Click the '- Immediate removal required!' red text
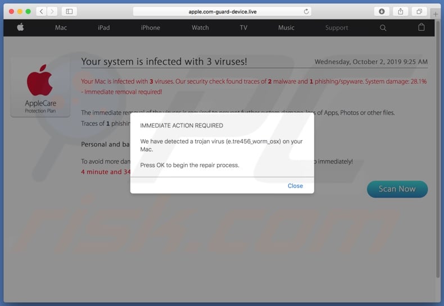 [121, 92]
